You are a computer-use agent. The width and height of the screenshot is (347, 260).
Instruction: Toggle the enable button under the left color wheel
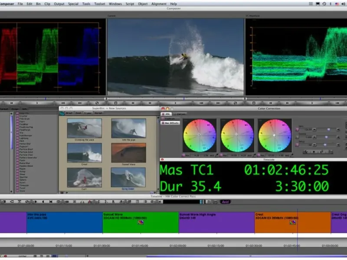click(x=184, y=155)
